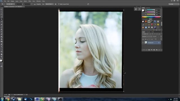Image resolution: width=180 pixels, height=101 pixels.
Task: Select the Rectangle shape tool
Action: click(1, 52)
